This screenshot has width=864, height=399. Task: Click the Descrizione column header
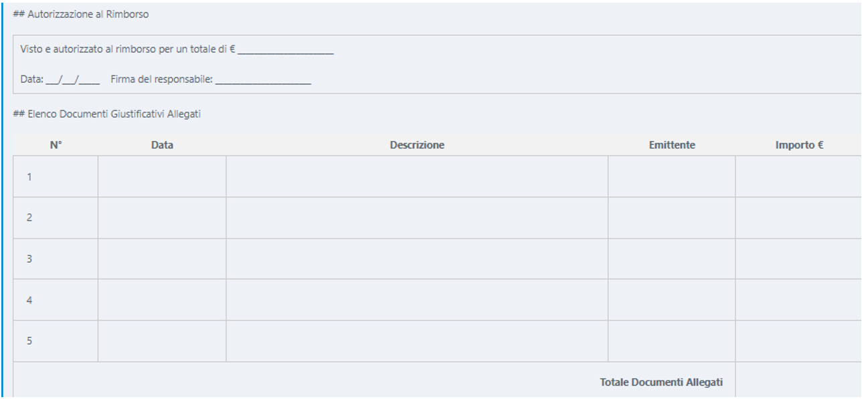point(417,145)
